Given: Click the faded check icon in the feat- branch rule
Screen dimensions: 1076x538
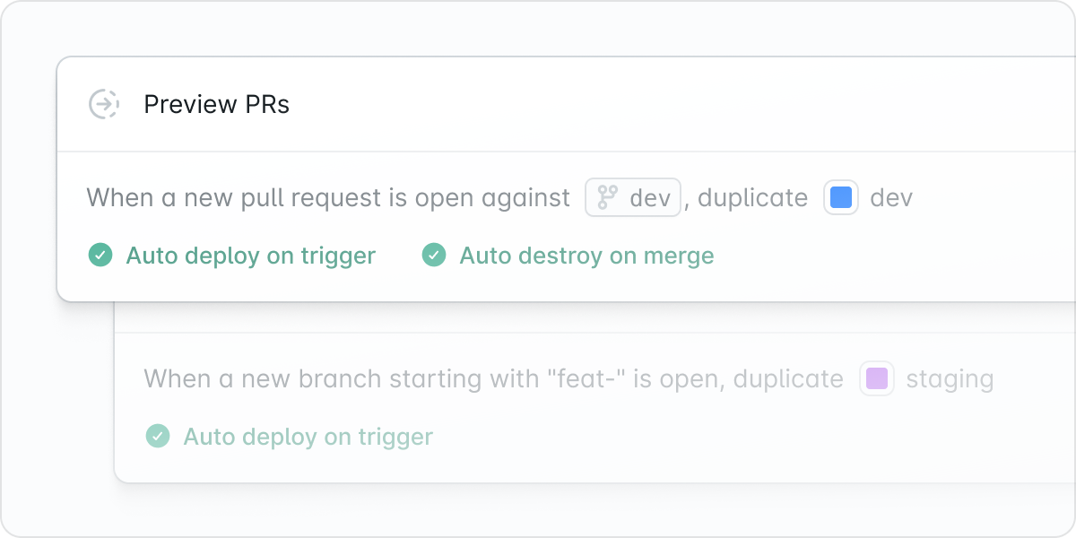Looking at the screenshot, I should (x=158, y=437).
